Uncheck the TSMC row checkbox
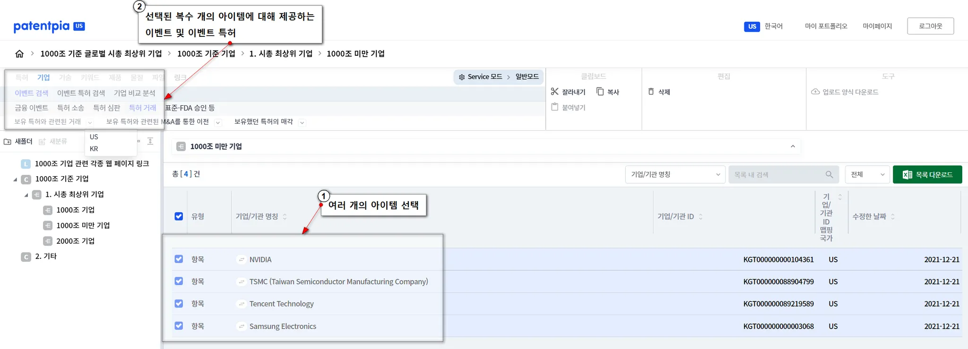968x349 pixels. 179,281
